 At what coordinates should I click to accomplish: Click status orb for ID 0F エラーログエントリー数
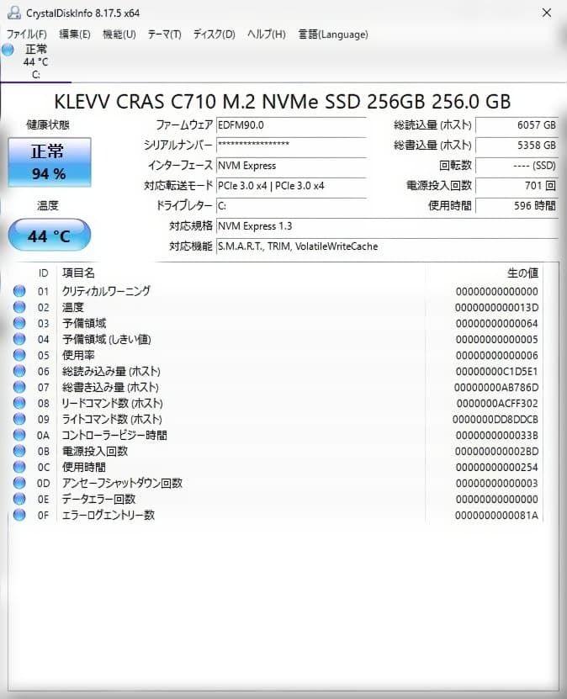click(x=19, y=515)
